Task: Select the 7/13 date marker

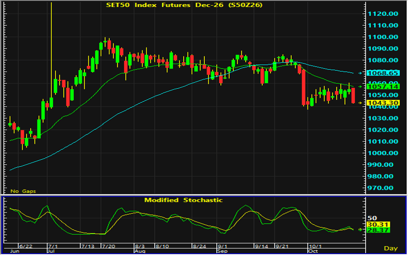Action: (88, 246)
